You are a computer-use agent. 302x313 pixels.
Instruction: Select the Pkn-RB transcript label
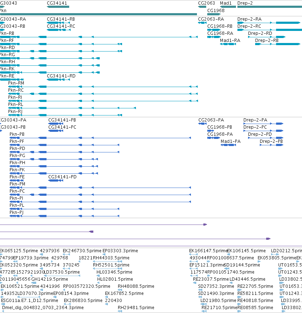point(7,33)
